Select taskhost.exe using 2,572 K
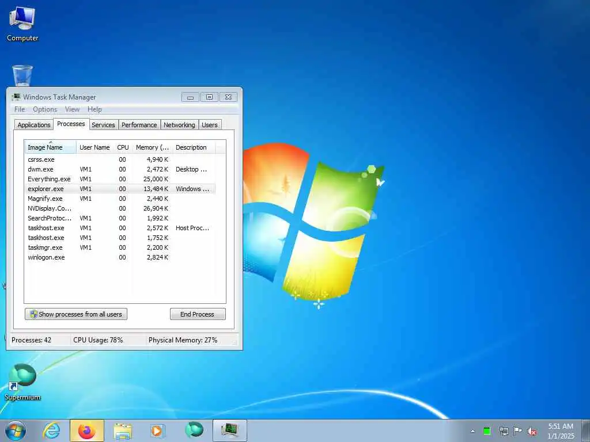The image size is (590, 442). click(120, 228)
